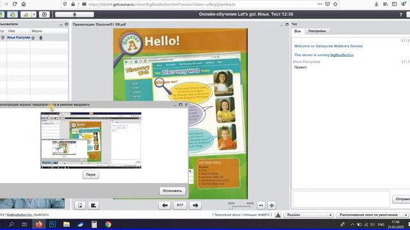Send chat message with Отправить button
This screenshot has height=230, width=410.
click(402, 199)
